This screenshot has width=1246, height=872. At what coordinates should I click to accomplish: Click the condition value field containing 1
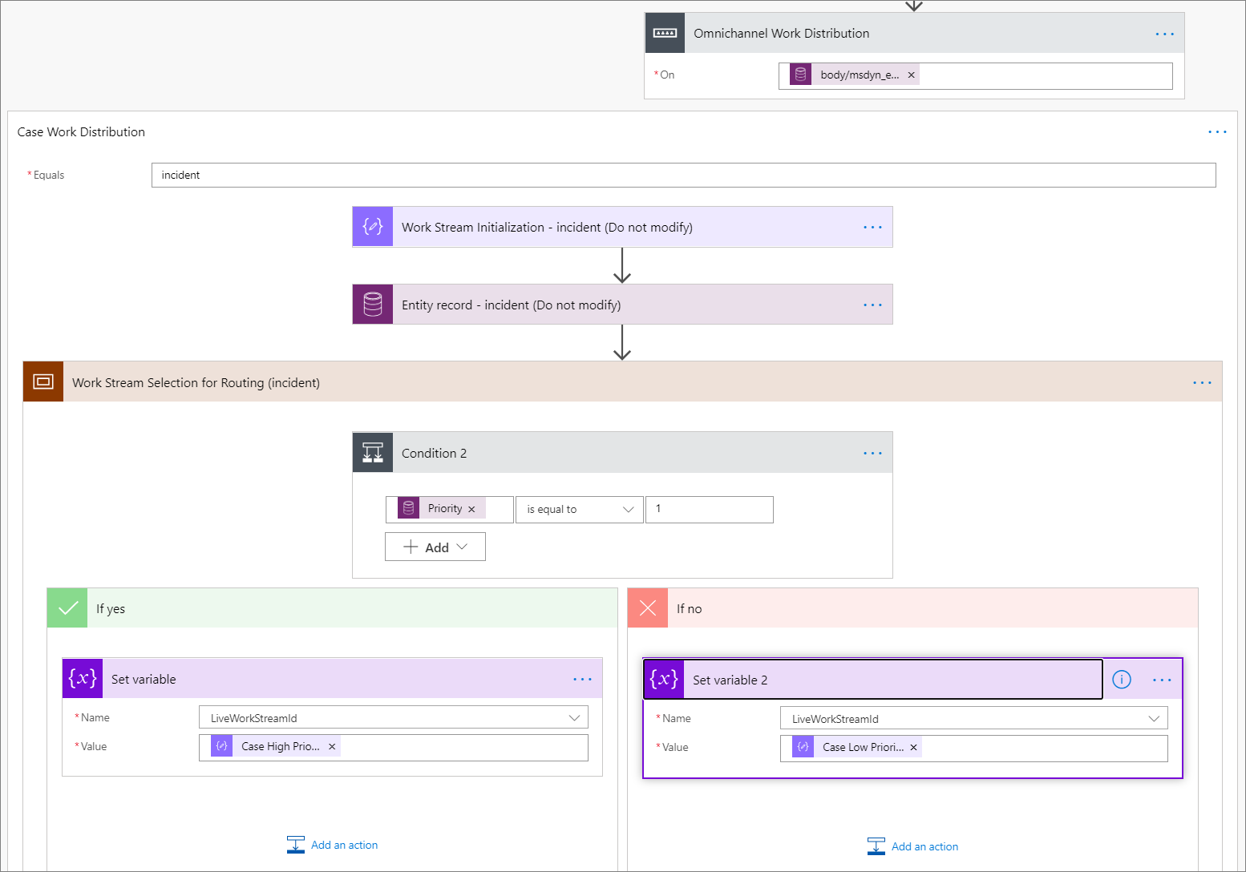pyautogui.click(x=710, y=509)
